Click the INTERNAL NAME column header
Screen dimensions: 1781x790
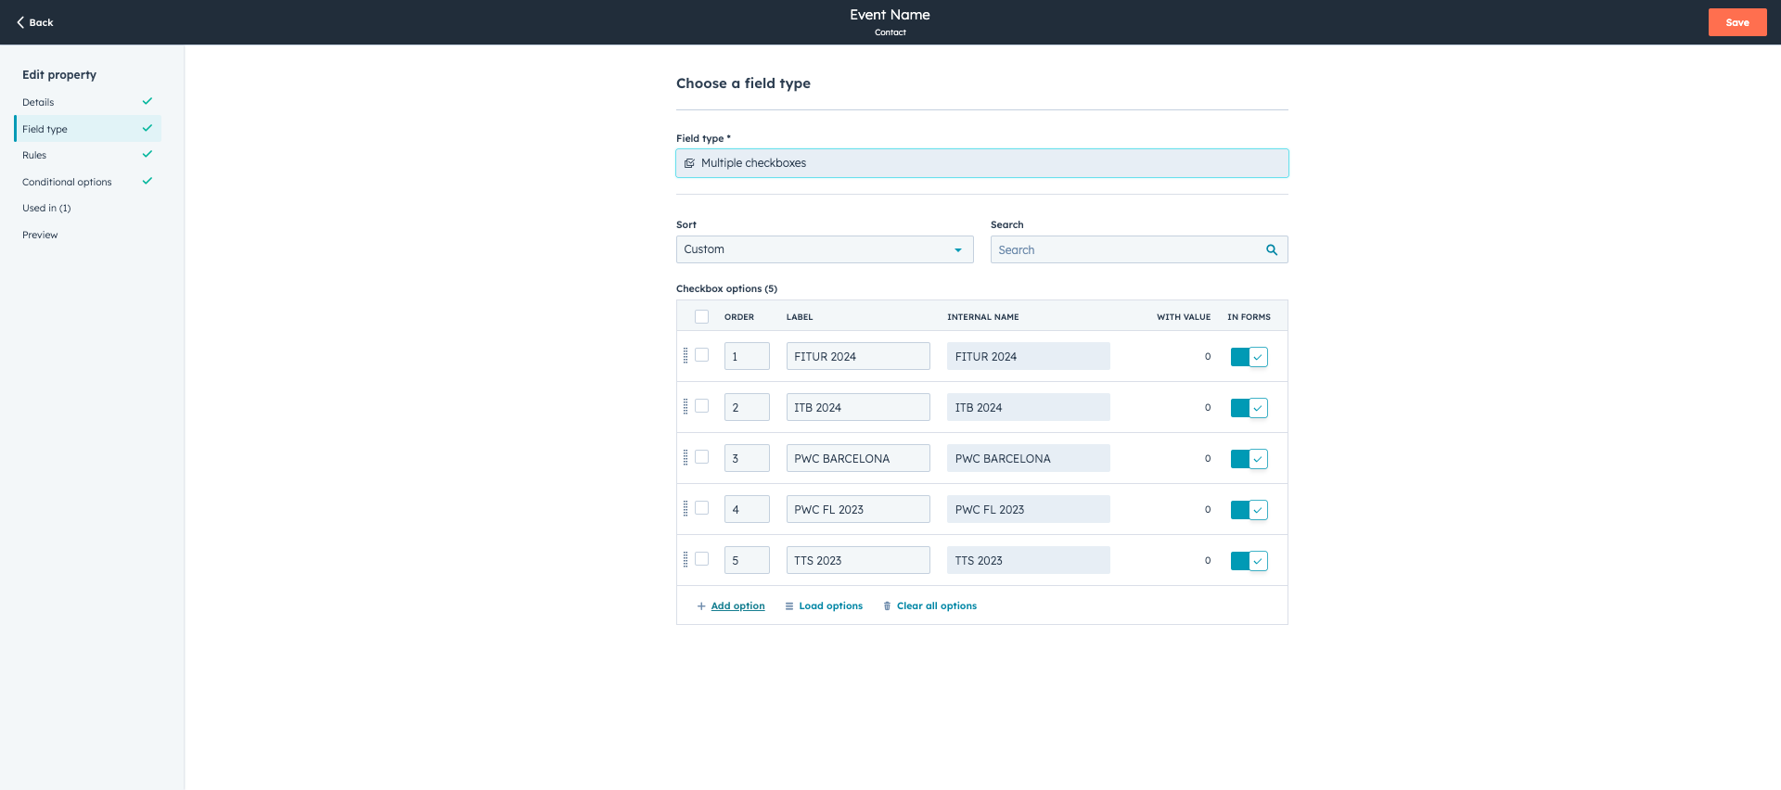983,317
